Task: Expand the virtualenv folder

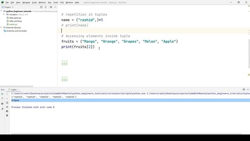Action: point(4,14)
